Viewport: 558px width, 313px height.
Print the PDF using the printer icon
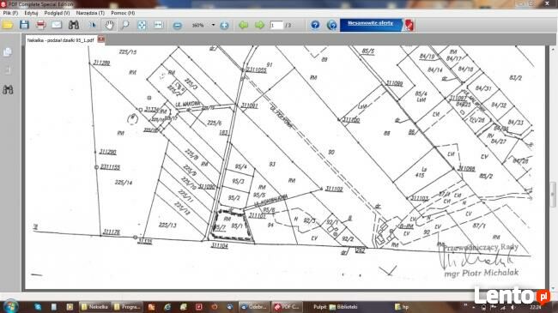[40, 25]
